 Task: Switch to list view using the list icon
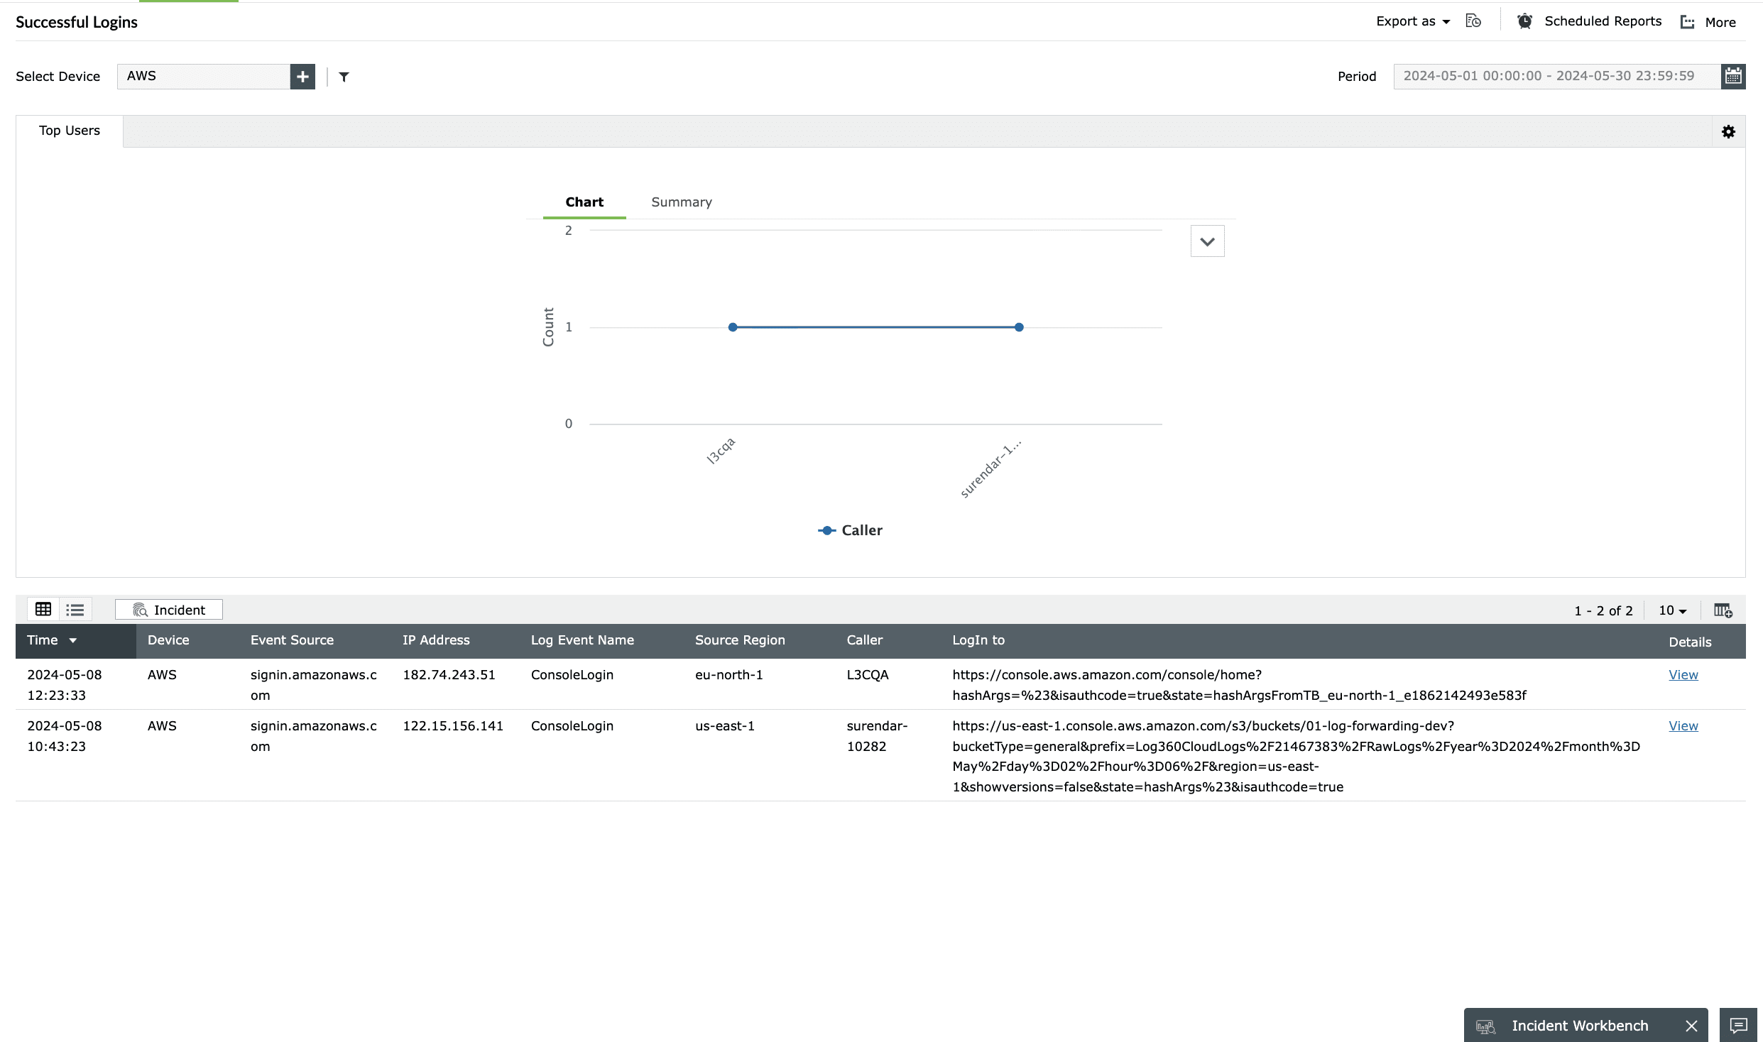point(75,609)
